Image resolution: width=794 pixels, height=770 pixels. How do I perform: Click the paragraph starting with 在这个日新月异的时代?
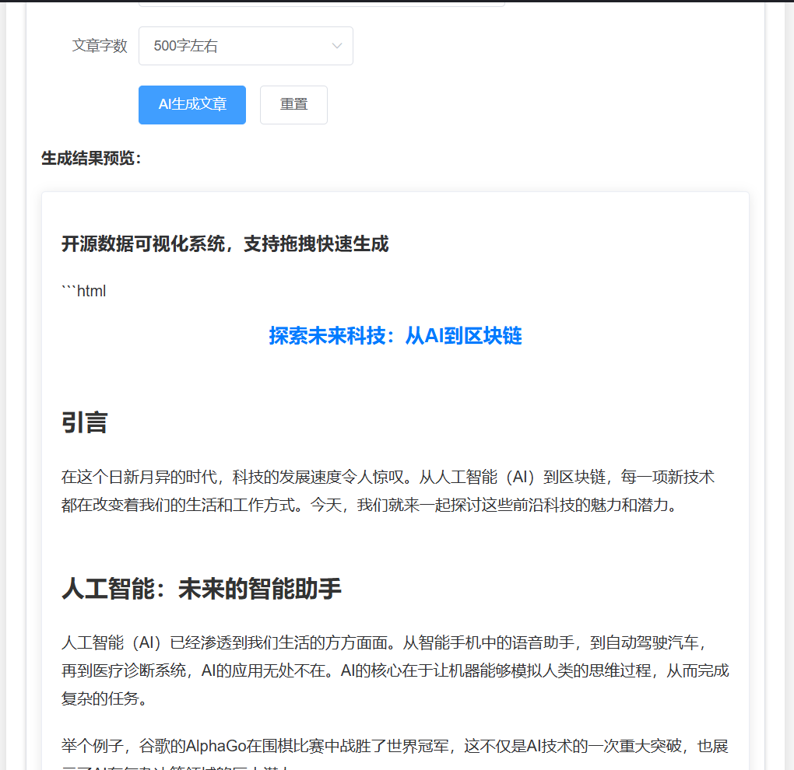[x=388, y=477]
